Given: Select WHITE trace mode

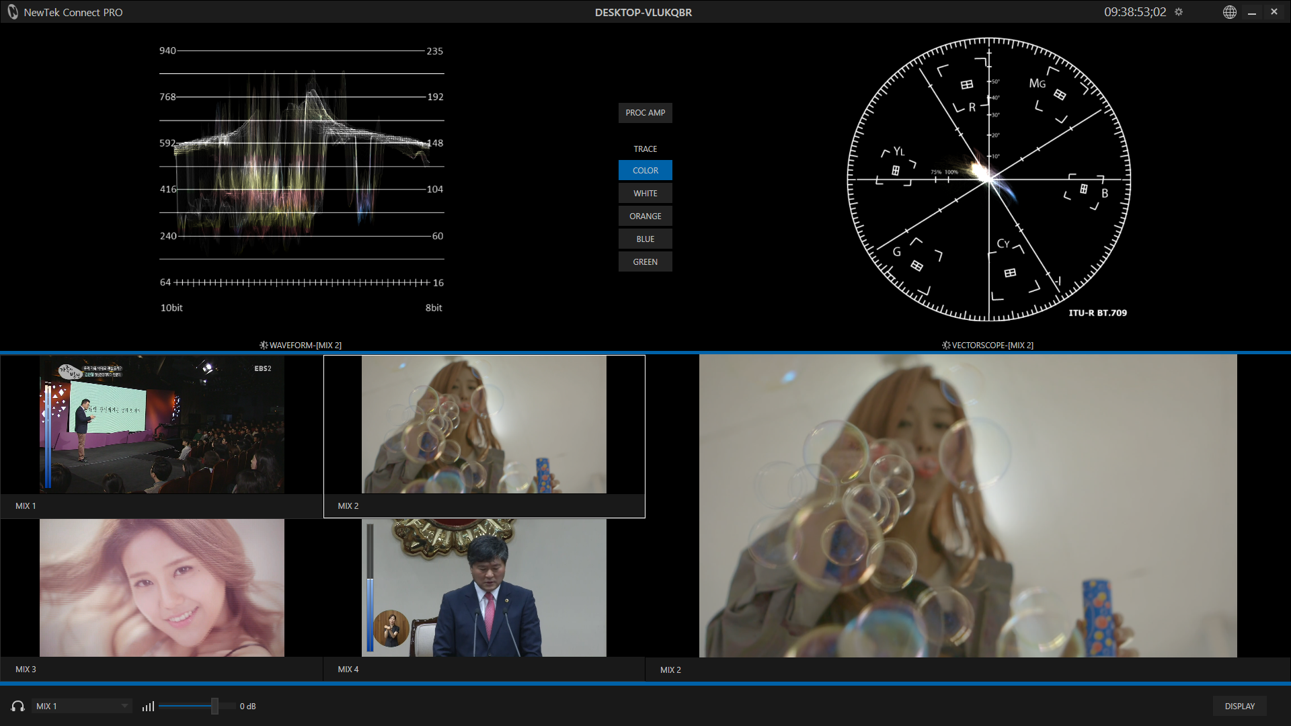Looking at the screenshot, I should pos(645,193).
